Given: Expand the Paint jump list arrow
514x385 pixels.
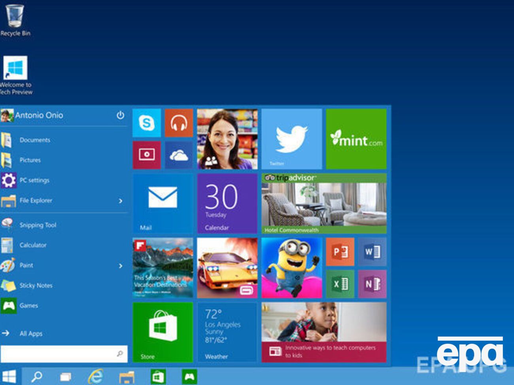Looking at the screenshot, I should pos(121,266).
